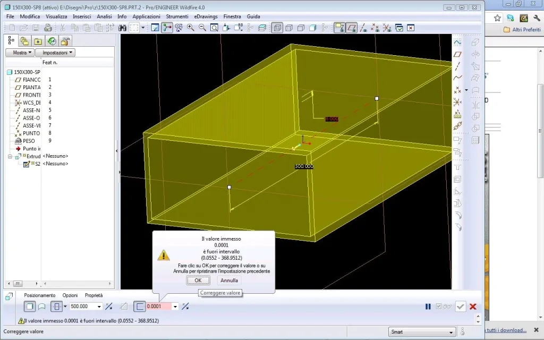Collapse the Extrud feature node
The width and height of the screenshot is (544, 340).
(10, 157)
